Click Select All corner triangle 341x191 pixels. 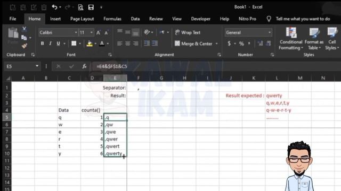pyautogui.click(x=8, y=78)
